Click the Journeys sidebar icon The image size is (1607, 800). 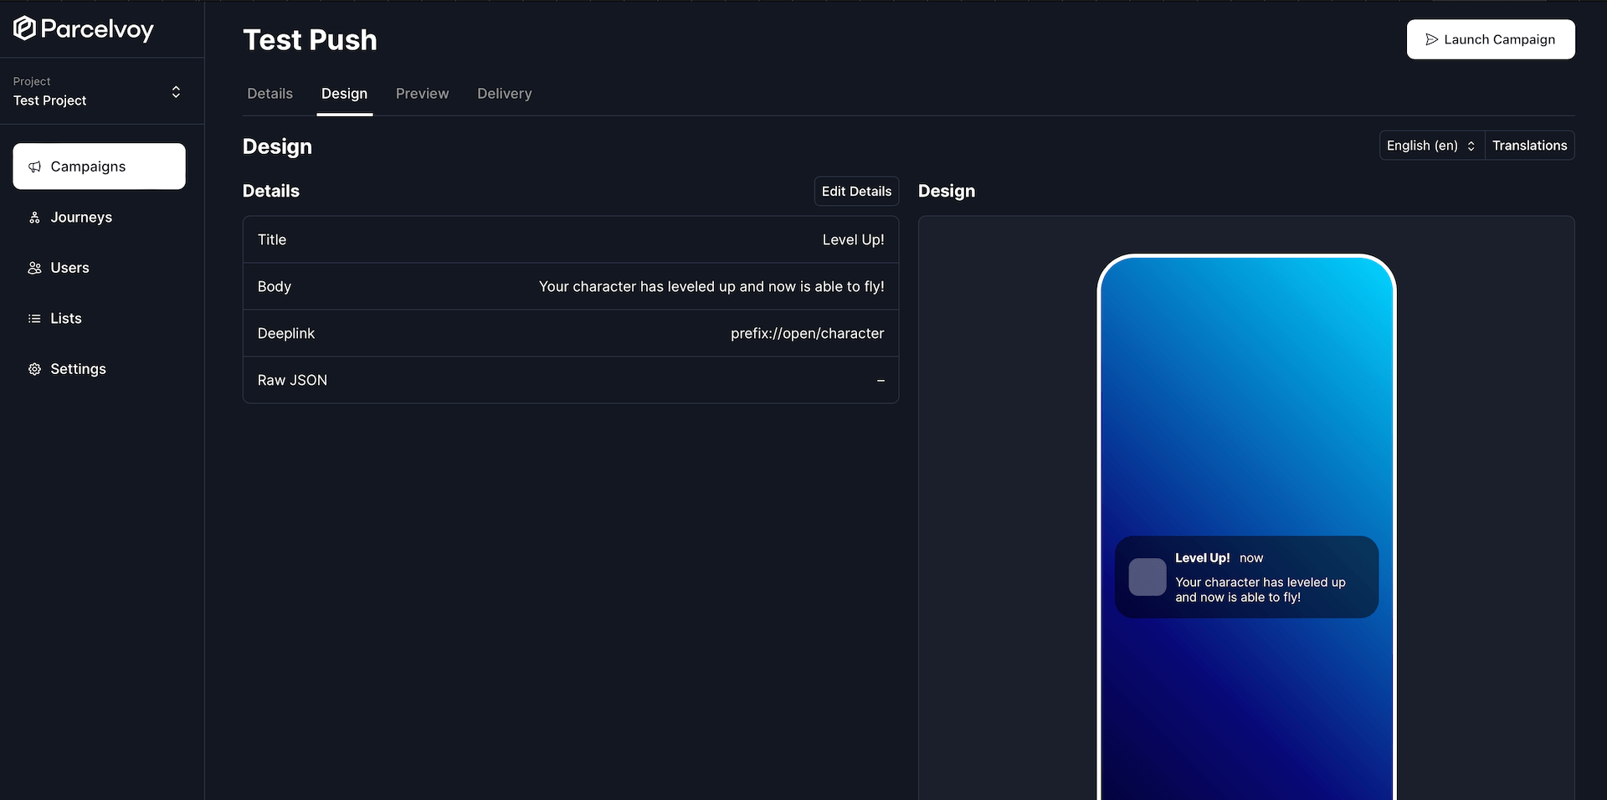[x=34, y=218]
